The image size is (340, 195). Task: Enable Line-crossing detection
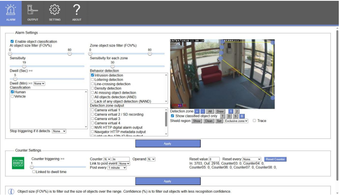(x=92, y=84)
